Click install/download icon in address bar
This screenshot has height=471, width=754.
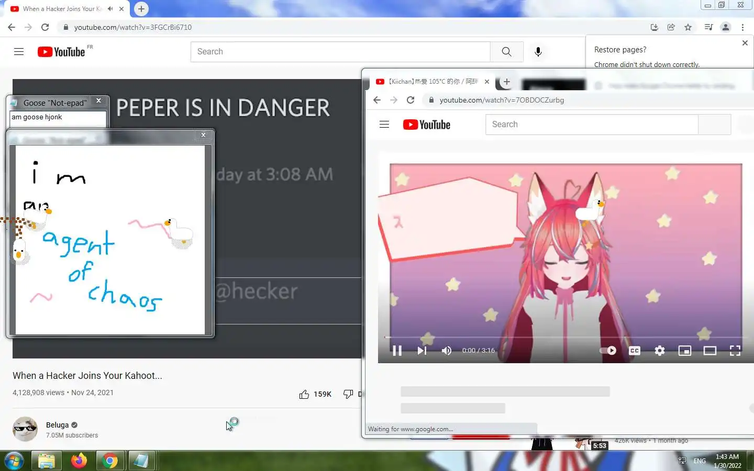click(655, 27)
